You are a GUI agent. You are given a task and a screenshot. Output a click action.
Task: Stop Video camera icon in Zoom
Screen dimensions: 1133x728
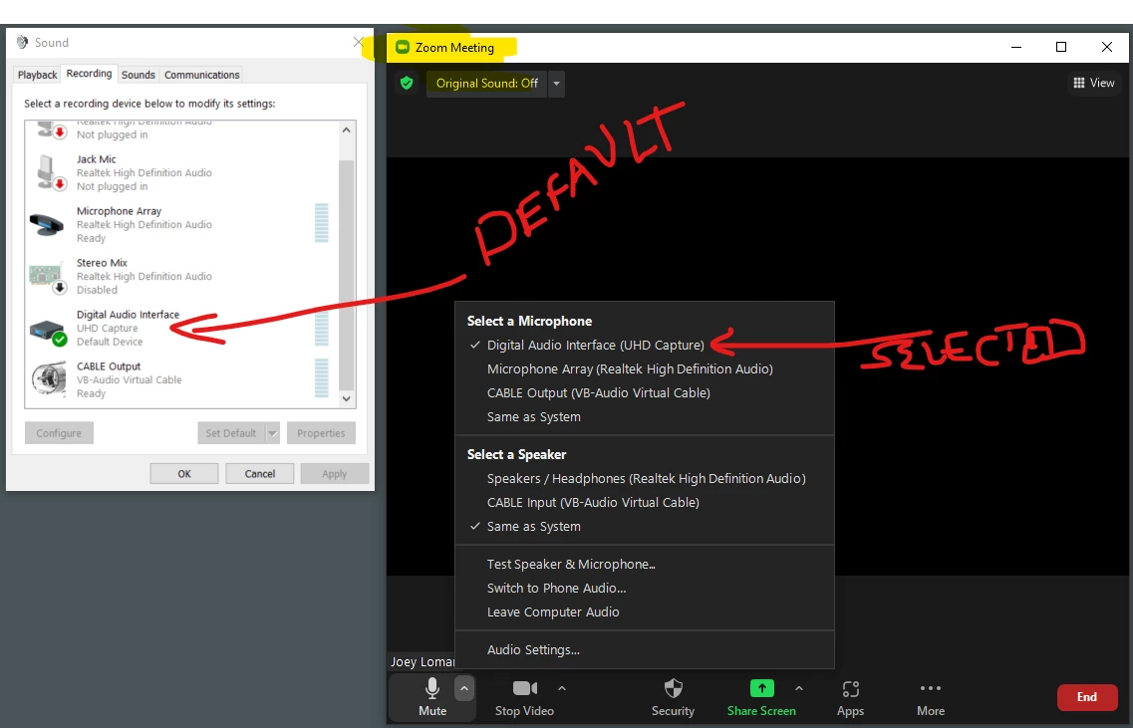(524, 688)
